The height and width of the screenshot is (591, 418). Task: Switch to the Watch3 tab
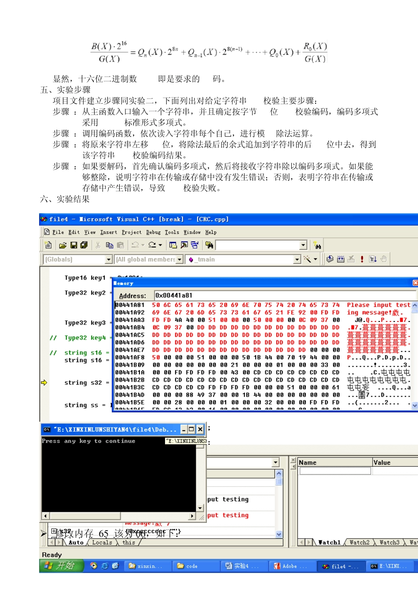389,542
